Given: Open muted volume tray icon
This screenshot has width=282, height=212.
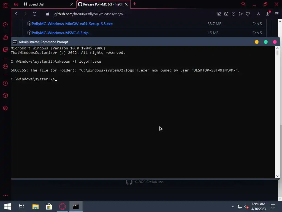Looking at the screenshot, I should 246,206.
